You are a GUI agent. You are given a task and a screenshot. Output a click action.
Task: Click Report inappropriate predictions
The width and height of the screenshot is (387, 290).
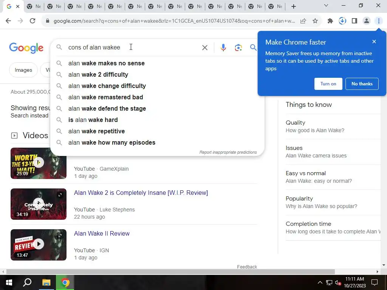[x=228, y=152]
